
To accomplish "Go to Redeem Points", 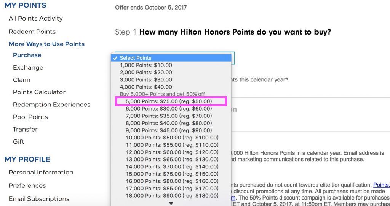I will coord(32,32).
